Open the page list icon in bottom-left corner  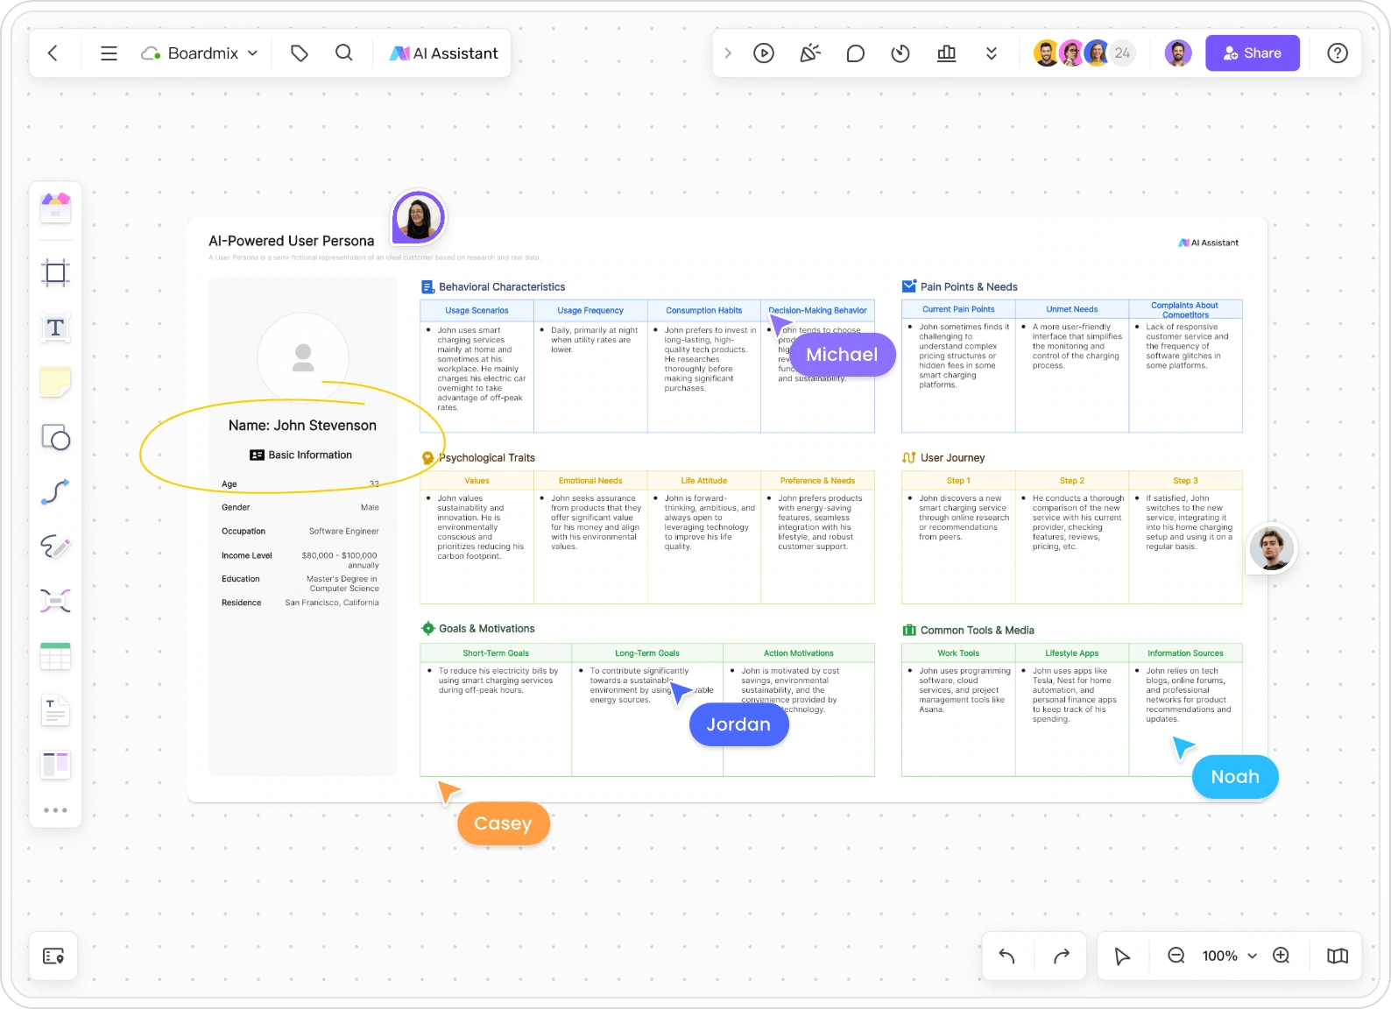tap(53, 956)
